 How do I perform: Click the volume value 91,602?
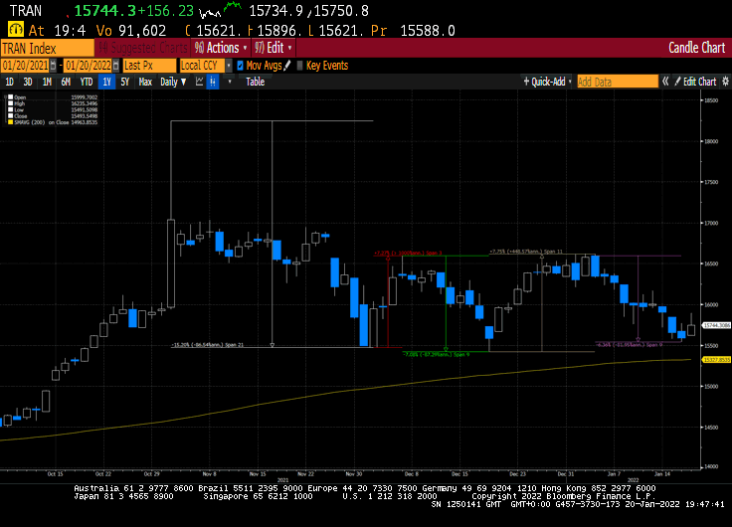[142, 31]
